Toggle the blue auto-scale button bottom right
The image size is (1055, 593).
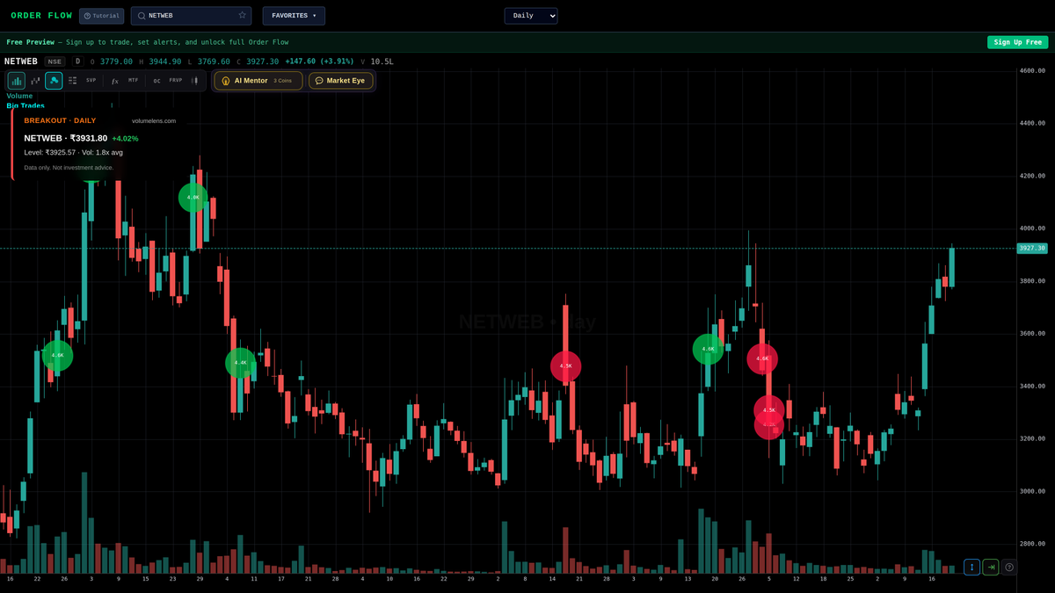click(x=971, y=567)
